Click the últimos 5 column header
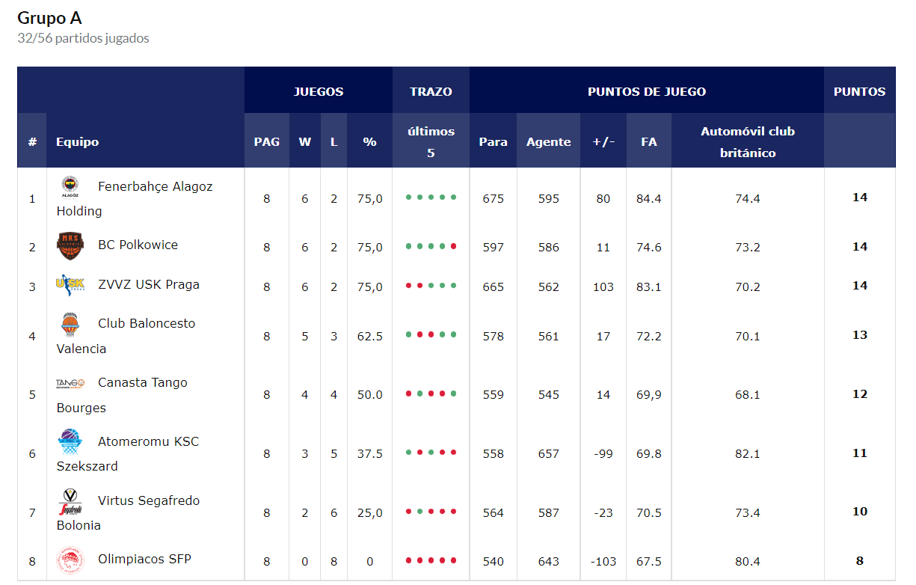 pos(431,141)
